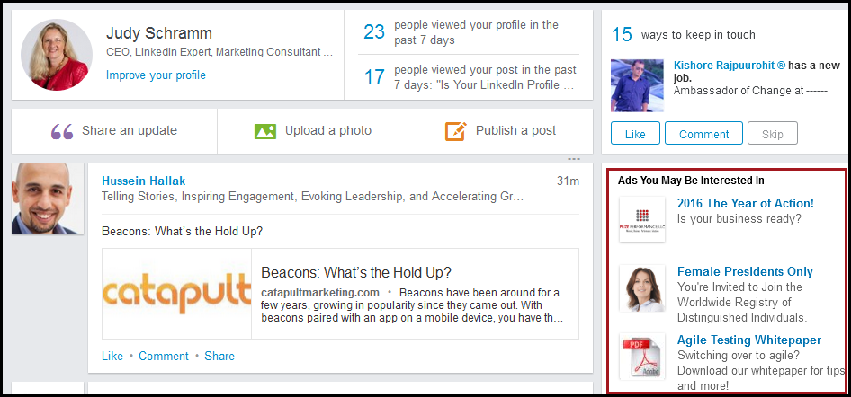Click Kishore Rajpuurohit's photo thumbnail

(x=637, y=85)
